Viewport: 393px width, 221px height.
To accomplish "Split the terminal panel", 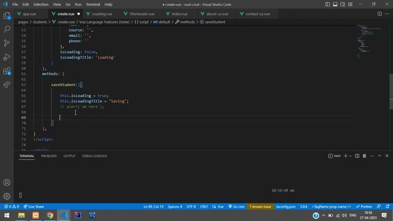I will [357, 156].
